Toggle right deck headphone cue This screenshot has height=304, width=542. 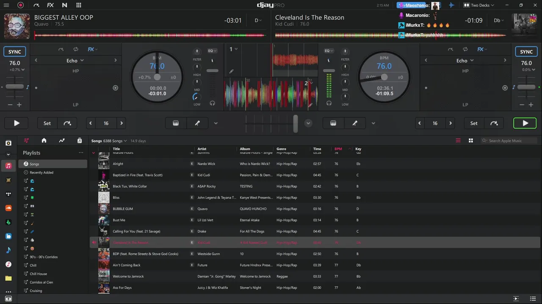tap(329, 103)
